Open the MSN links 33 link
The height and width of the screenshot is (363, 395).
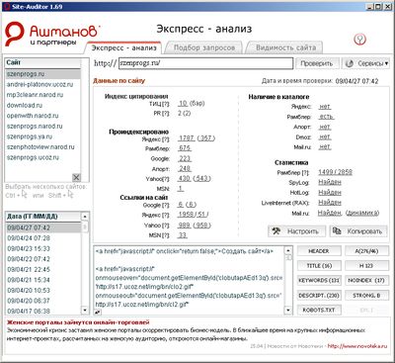(x=183, y=235)
